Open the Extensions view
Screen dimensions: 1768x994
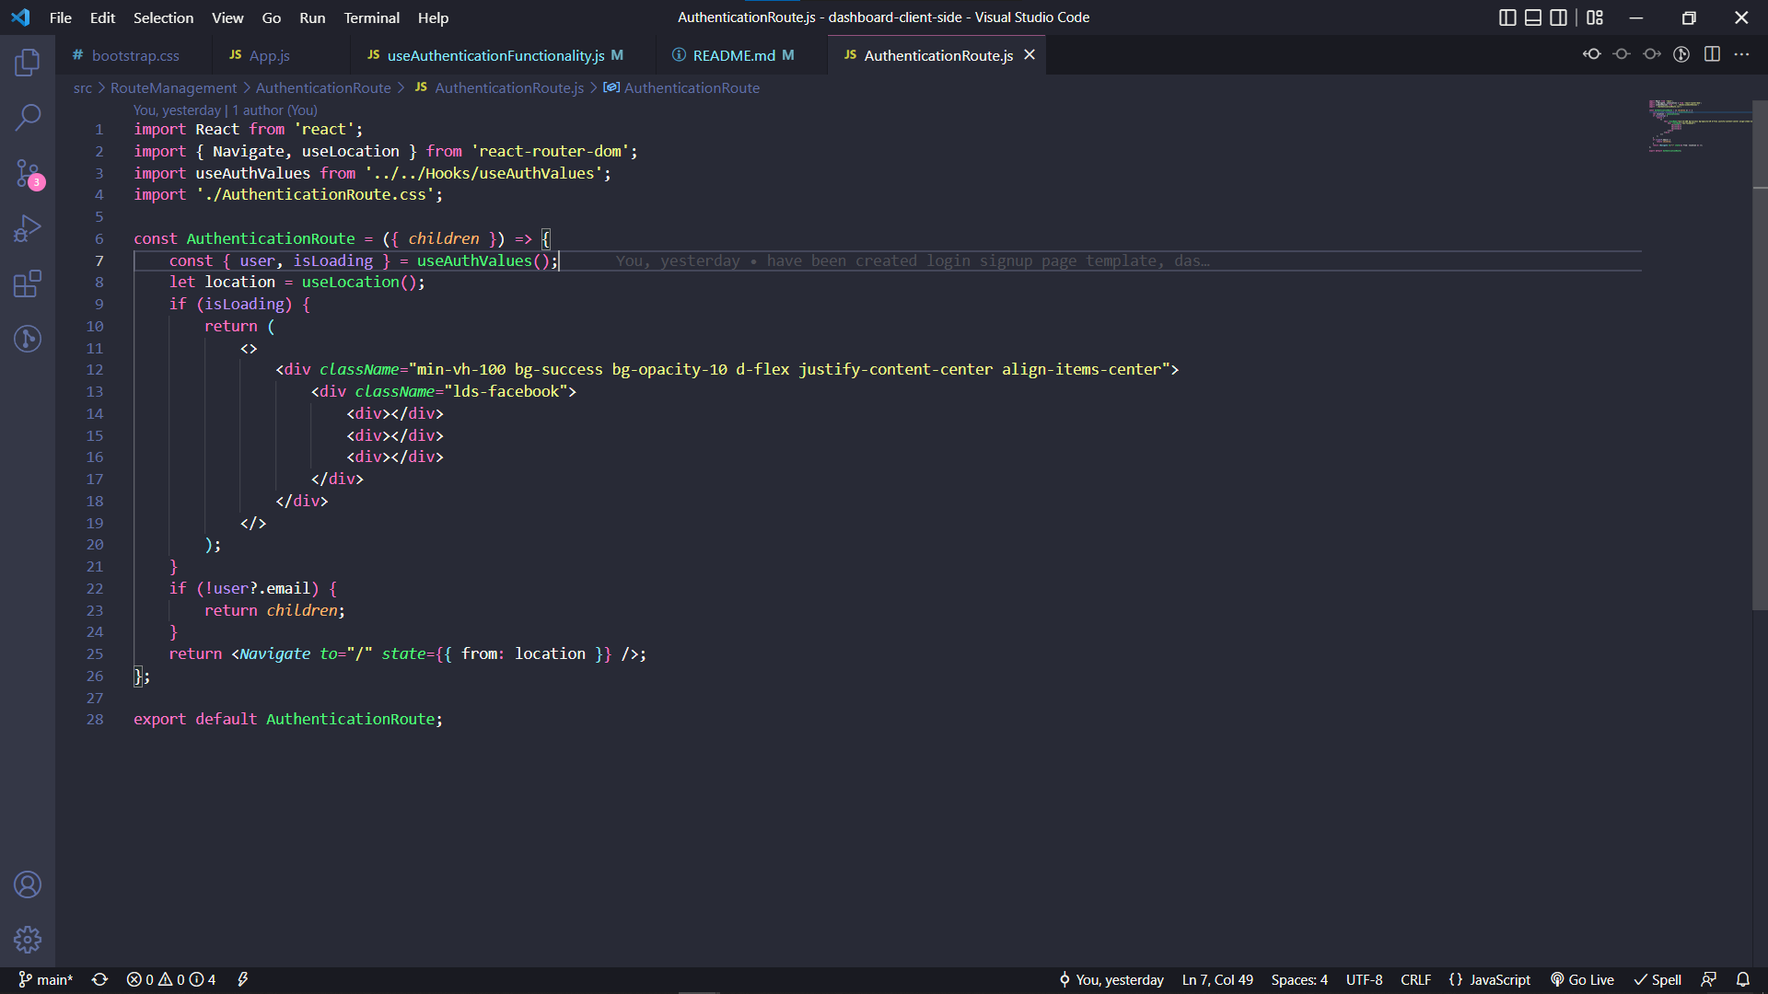(28, 283)
